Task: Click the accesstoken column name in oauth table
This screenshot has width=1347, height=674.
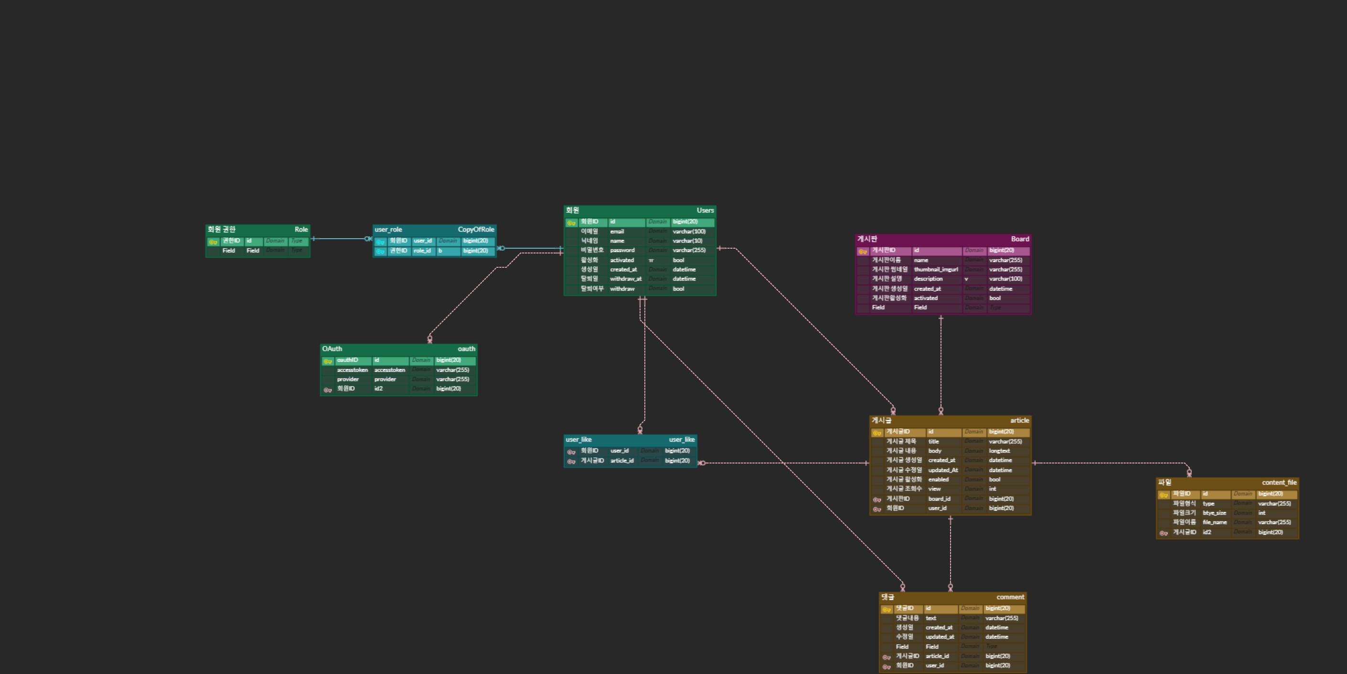Action: 390,370
